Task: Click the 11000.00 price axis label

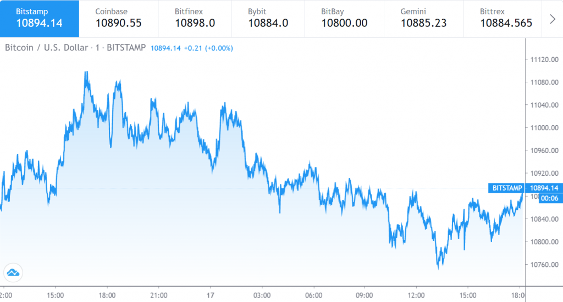Action: point(542,128)
